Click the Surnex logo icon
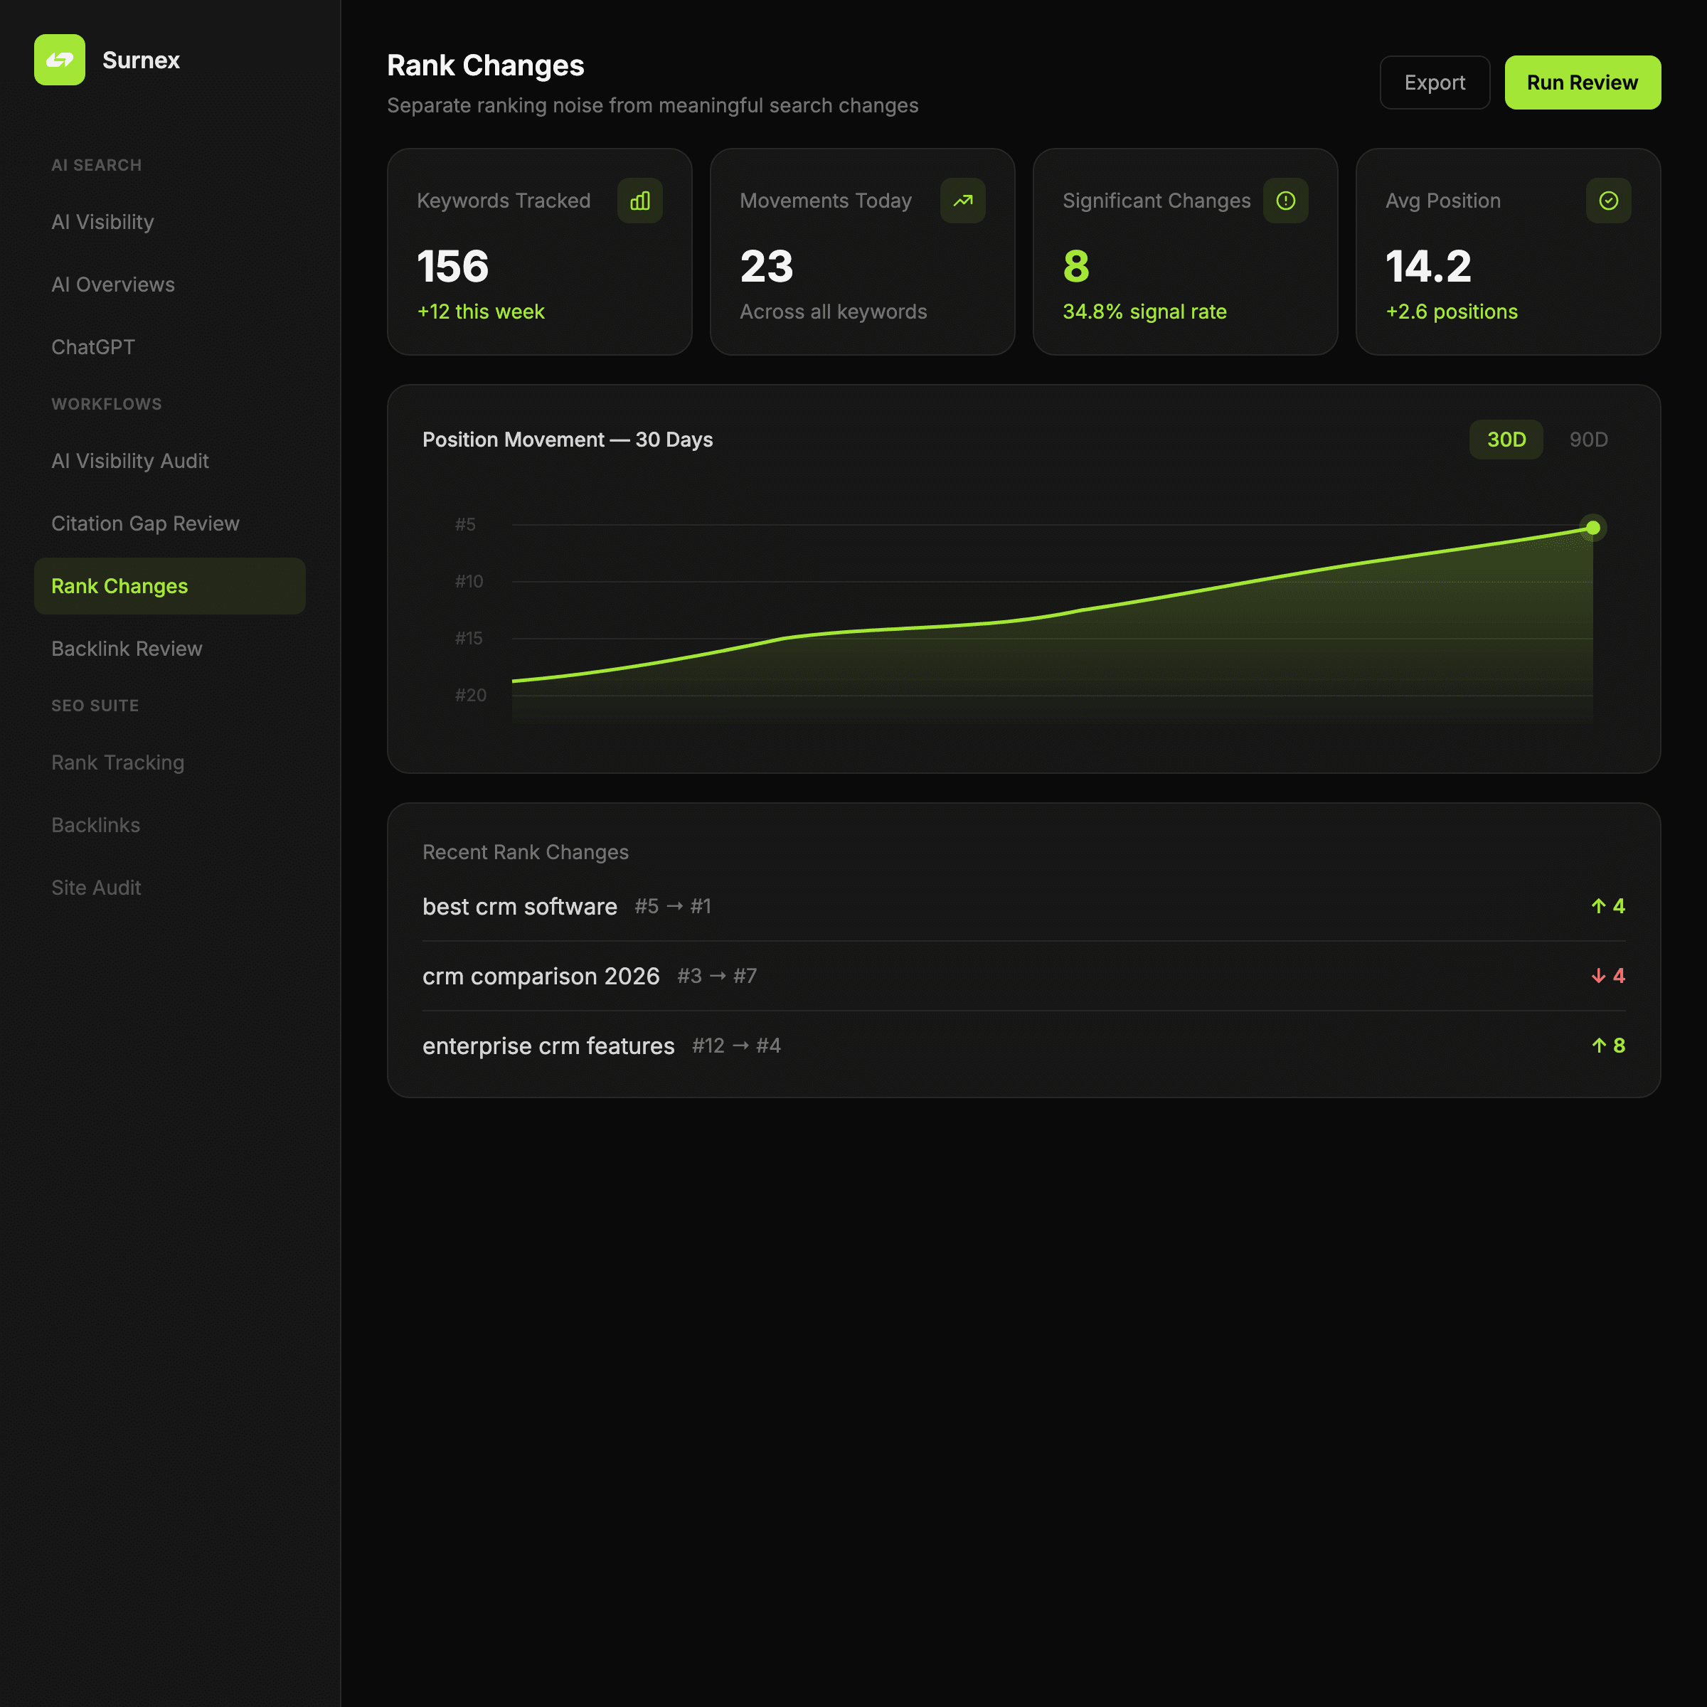Viewport: 1707px width, 1707px height. click(x=59, y=60)
